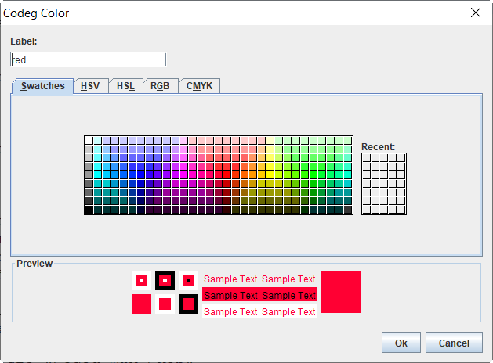The height and width of the screenshot is (363, 493).
Task: Pick the white swatch at palette's top-left corner
Action: point(89,141)
